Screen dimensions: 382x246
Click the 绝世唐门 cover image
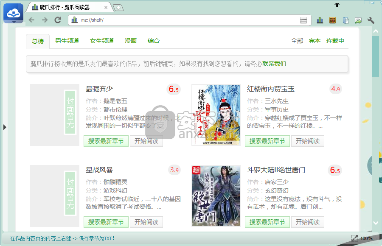[216, 196]
